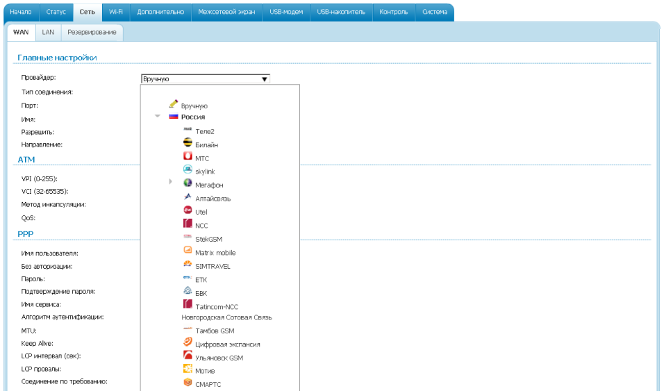Click the СМАРТС logo icon

[188, 382]
